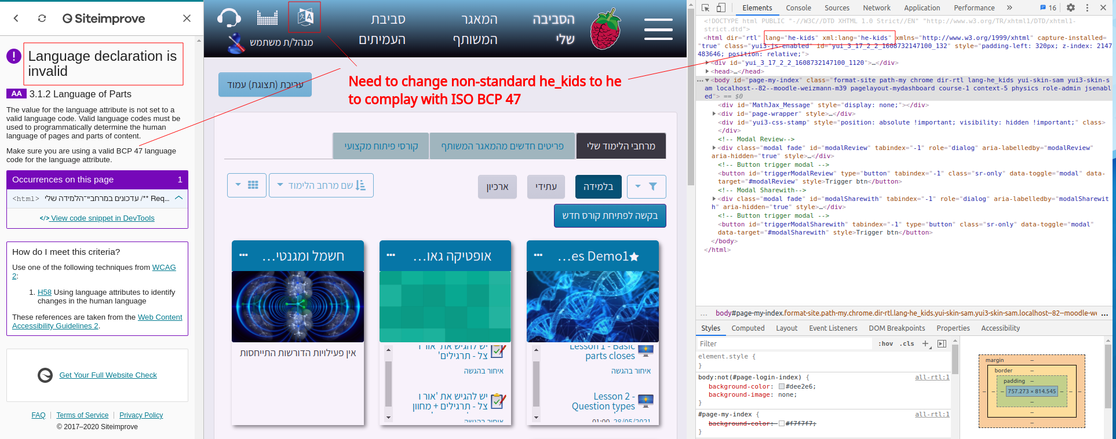Open all-rtl:1 source for body:not rule

pos(932,377)
